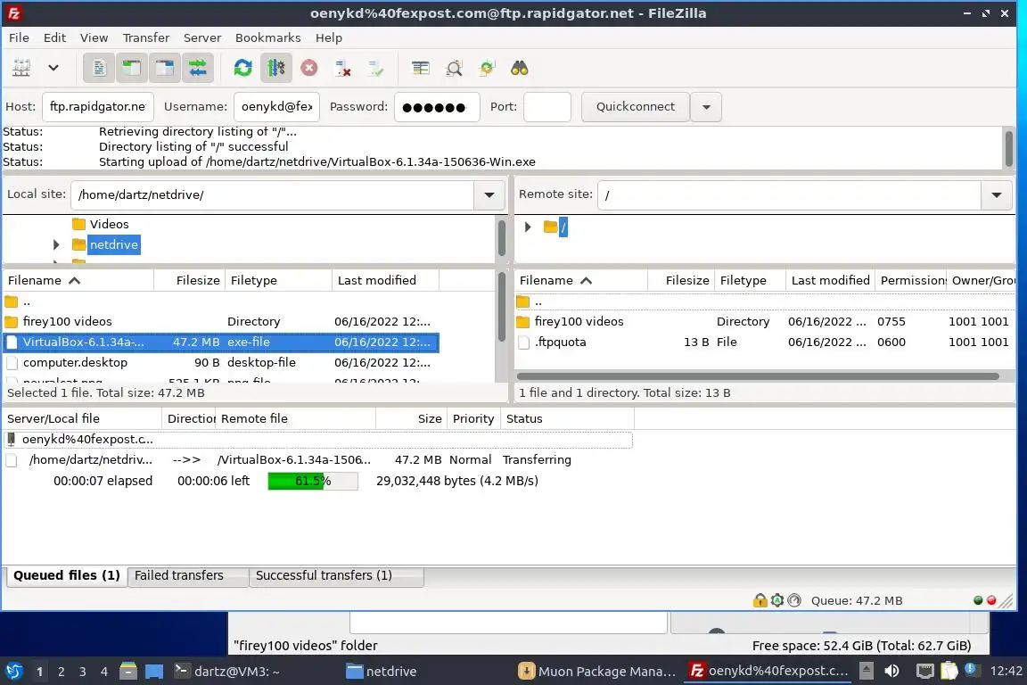Viewport: 1027px width, 685px height.
Task: Click the volume speaker tray icon
Action: 891,672
